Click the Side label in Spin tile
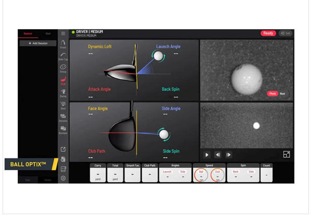 click(251, 172)
